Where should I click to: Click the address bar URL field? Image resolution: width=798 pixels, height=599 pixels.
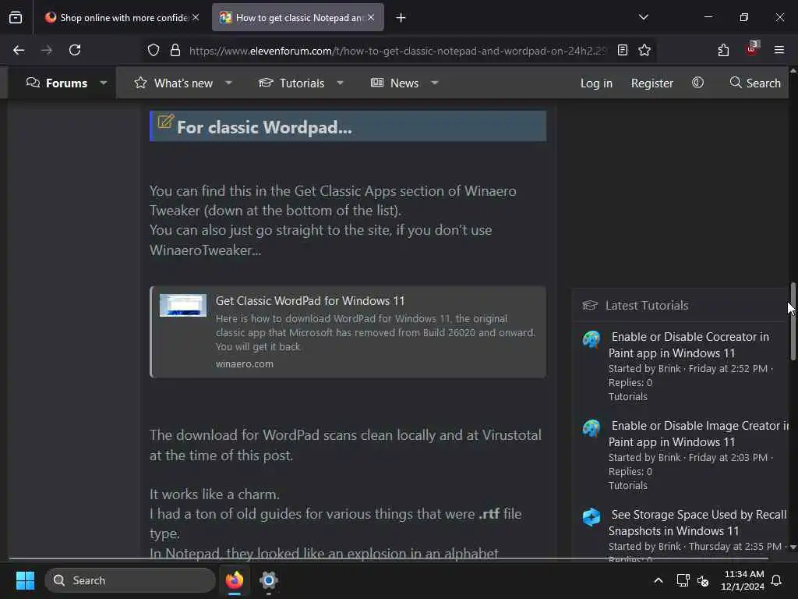[x=397, y=51]
